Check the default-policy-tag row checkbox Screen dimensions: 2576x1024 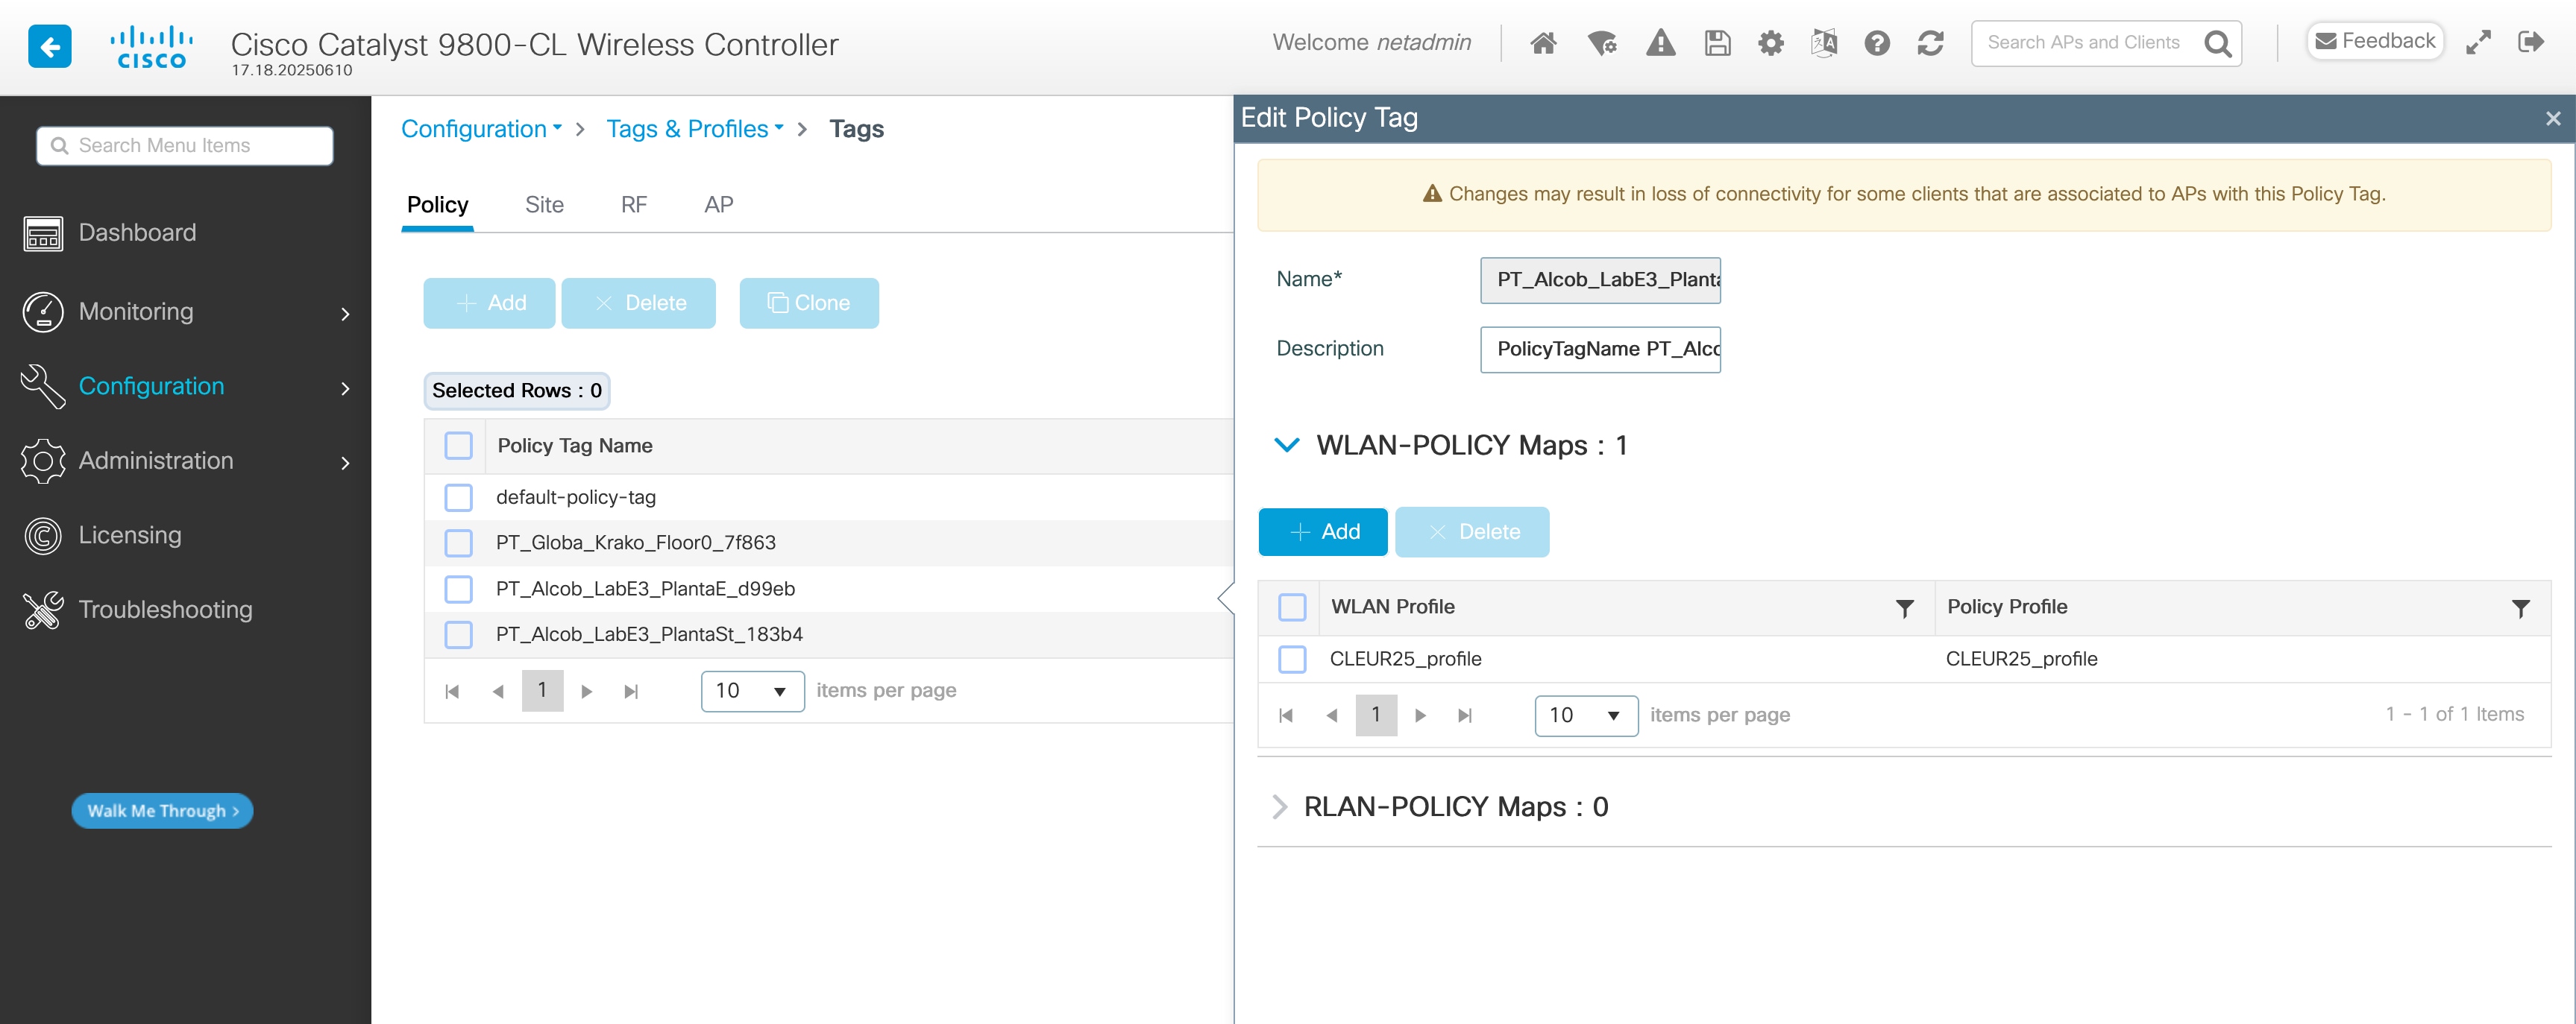(x=458, y=498)
